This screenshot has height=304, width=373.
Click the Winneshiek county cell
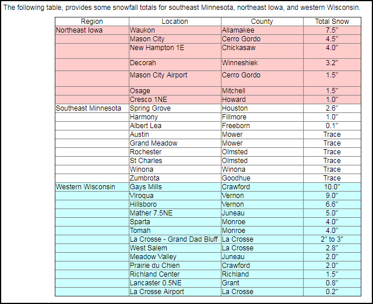[262, 65]
